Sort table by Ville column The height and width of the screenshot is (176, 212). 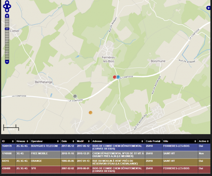[x=180, y=141]
